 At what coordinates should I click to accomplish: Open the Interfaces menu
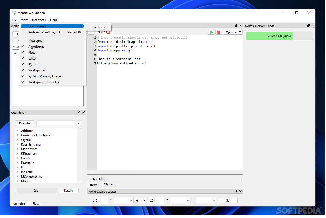coord(39,20)
